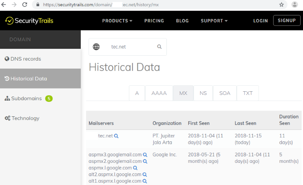Search aspmx2.googlemail.com with its magnifier icon

145,162
